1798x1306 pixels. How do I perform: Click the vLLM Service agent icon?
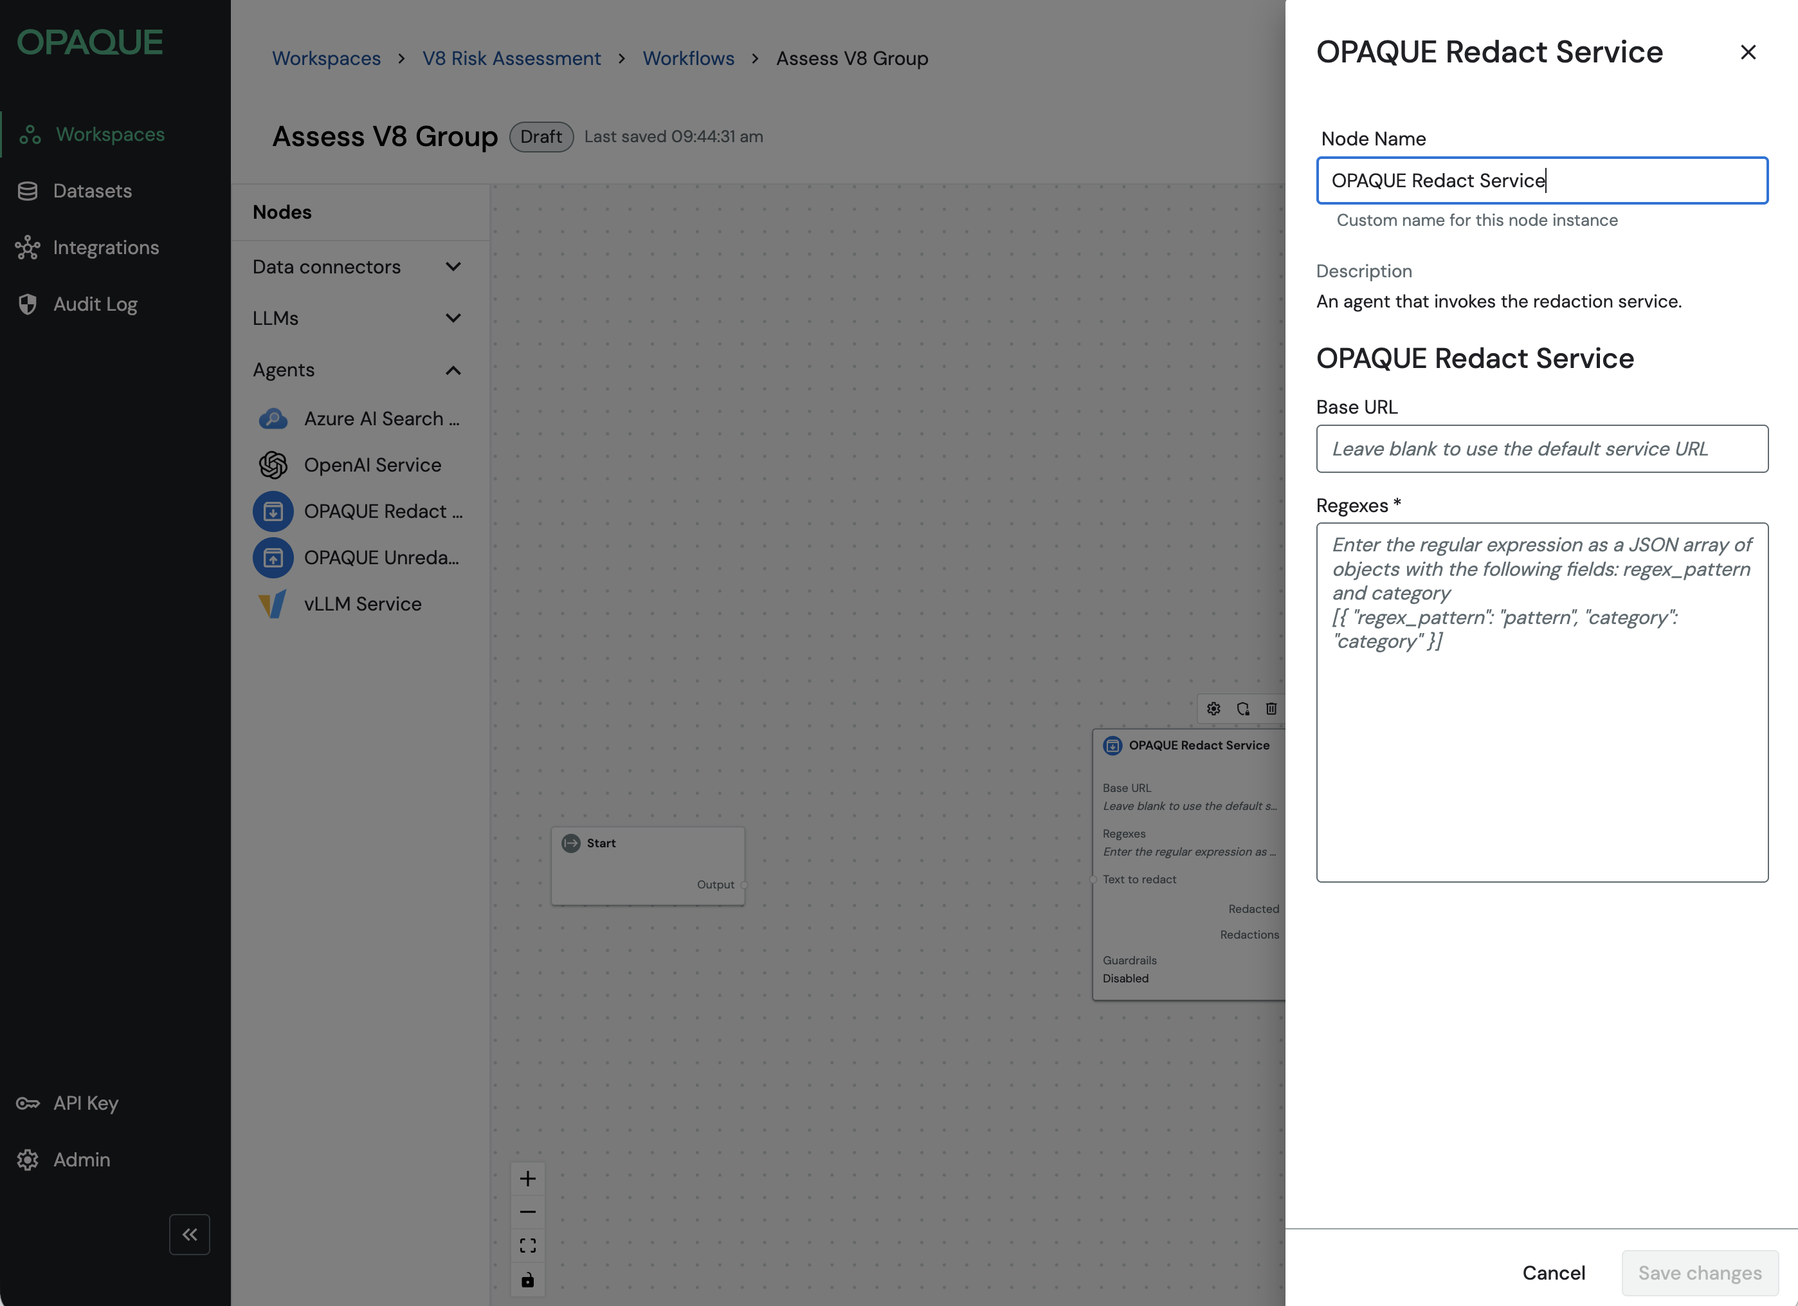coord(273,604)
